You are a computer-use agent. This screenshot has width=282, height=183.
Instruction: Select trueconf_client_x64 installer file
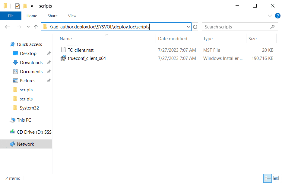point(87,58)
